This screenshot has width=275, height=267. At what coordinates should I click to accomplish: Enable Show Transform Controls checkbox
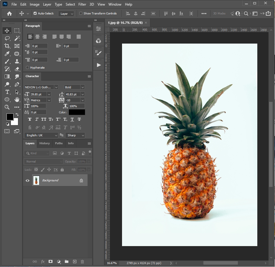81,13
